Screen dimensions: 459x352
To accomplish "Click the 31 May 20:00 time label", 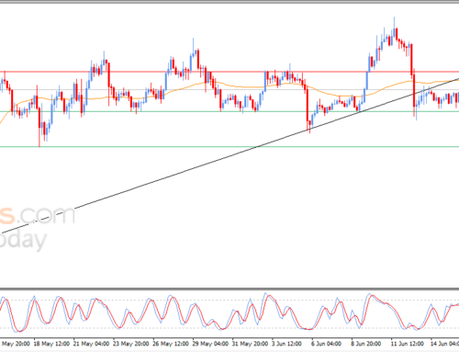I will tap(250, 344).
